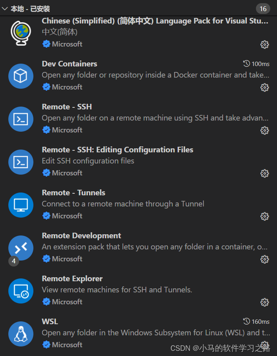Click the Remote - SSH terminal icon
This screenshot has width=277, height=356.
(x=21, y=119)
